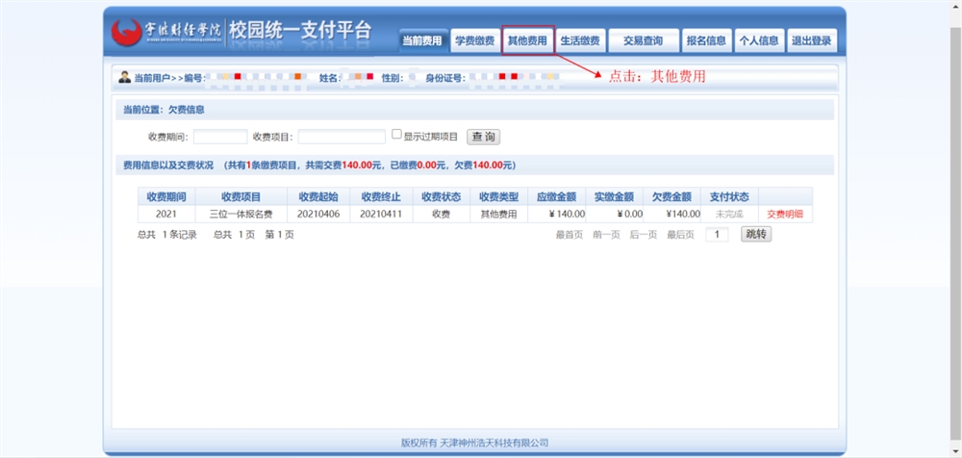Open the 交费明细 link

pos(785,215)
